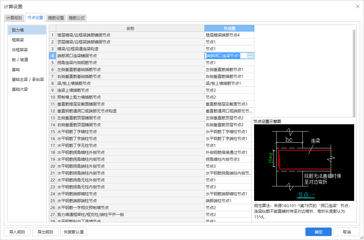Click the 节点图 column header
This screenshot has height=240, width=364.
coord(229,28)
